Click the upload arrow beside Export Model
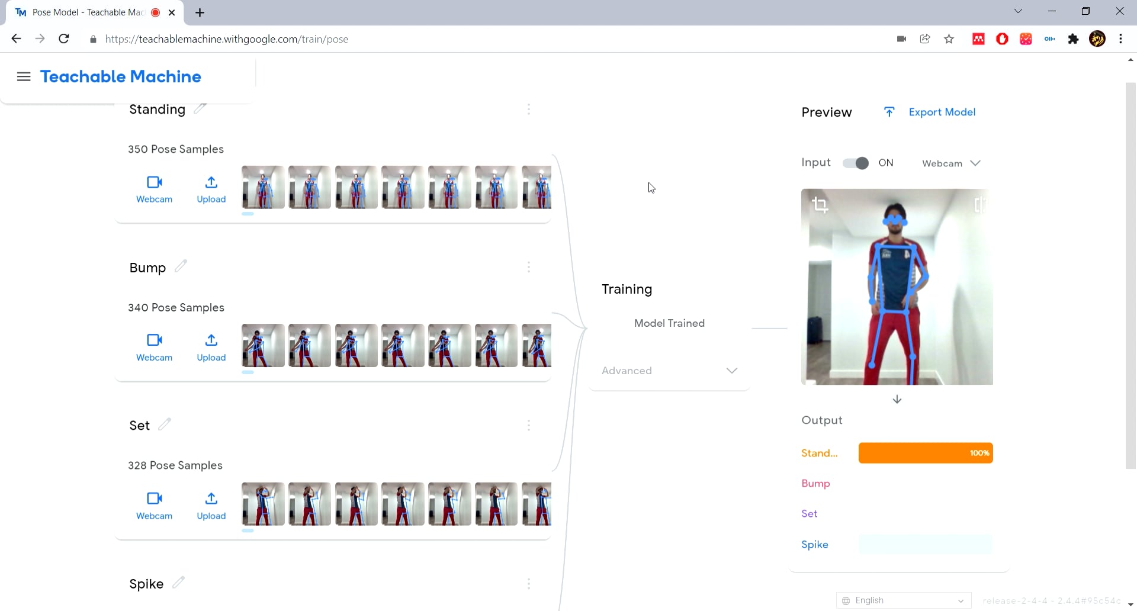Image resolution: width=1137 pixels, height=611 pixels. pos(889,111)
